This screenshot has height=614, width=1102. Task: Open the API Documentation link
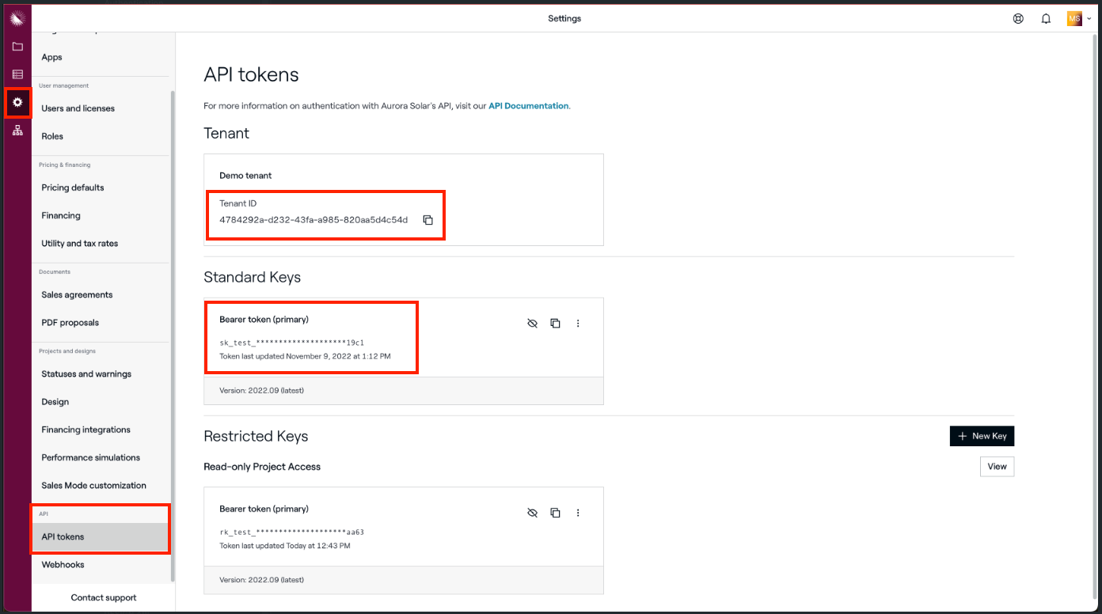click(x=528, y=106)
